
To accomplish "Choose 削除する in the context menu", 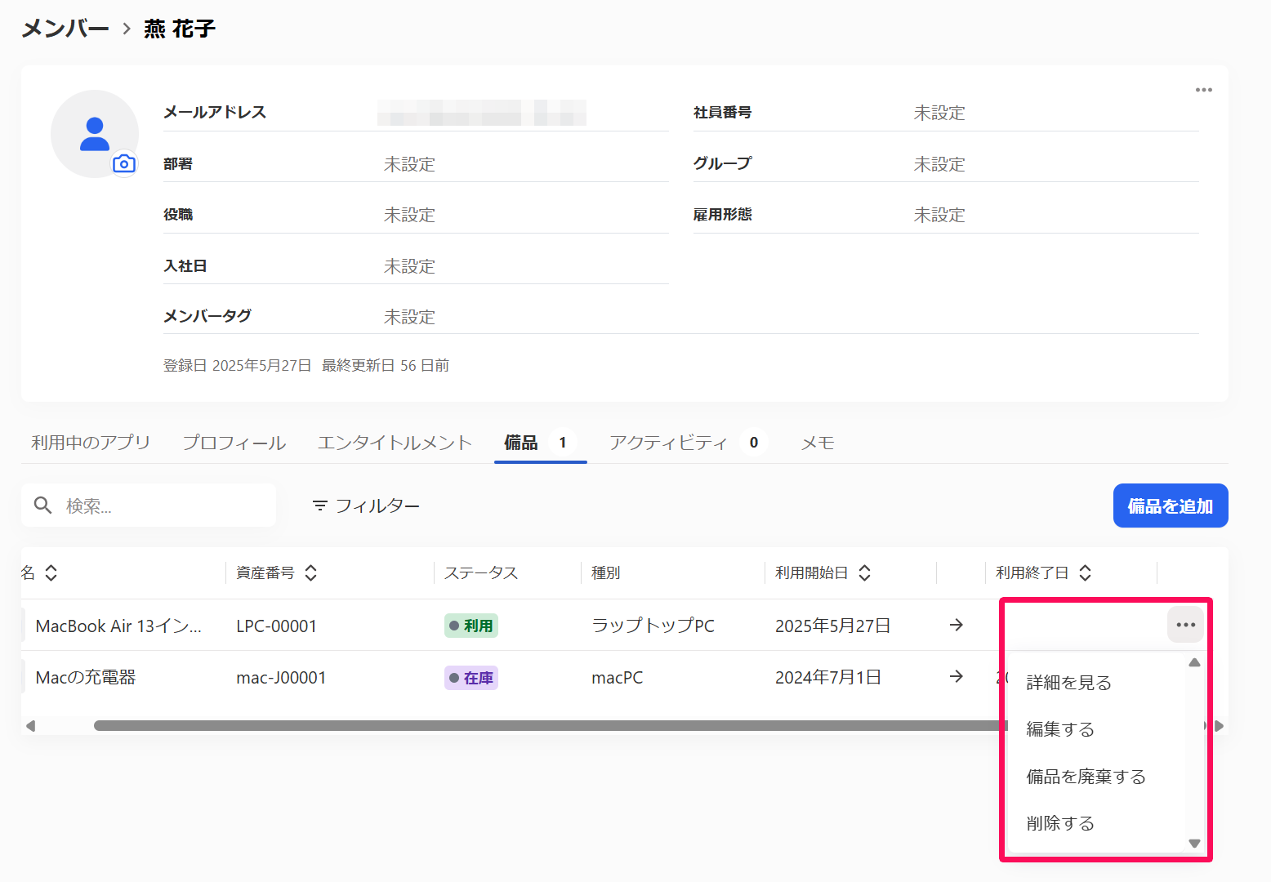I will (x=1059, y=823).
